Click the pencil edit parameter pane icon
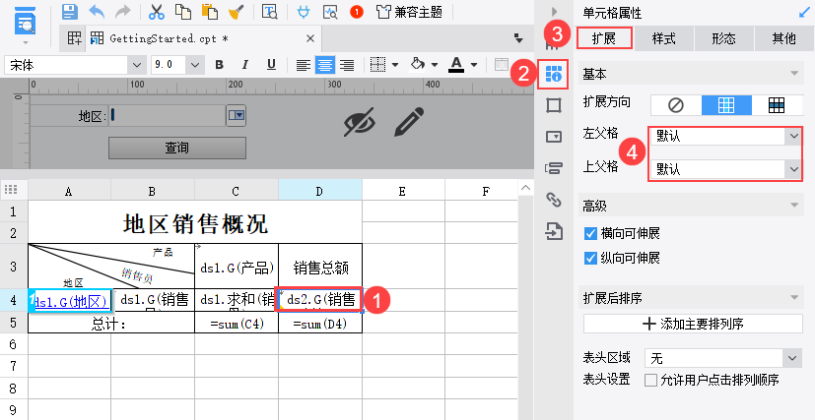The width and height of the screenshot is (815, 420). [410, 122]
